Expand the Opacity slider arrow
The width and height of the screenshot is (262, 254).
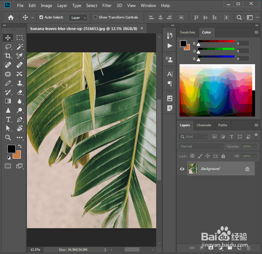255,146
